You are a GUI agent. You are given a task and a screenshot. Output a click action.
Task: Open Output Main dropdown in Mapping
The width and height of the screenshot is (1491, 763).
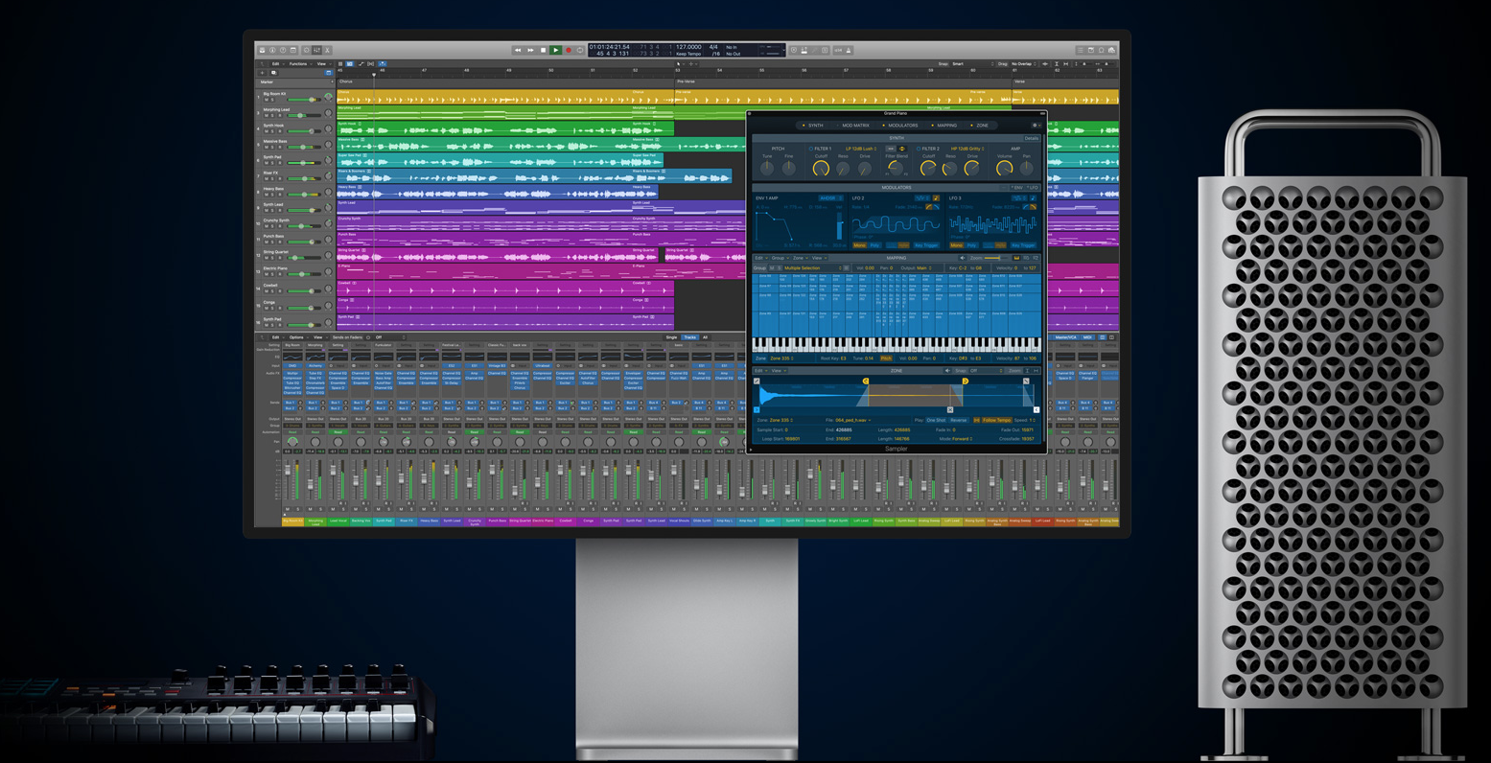[x=924, y=268]
